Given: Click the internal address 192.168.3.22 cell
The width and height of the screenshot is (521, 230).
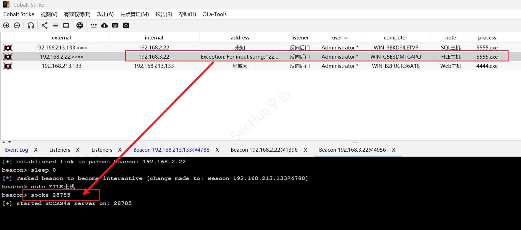Looking at the screenshot, I should tap(154, 57).
